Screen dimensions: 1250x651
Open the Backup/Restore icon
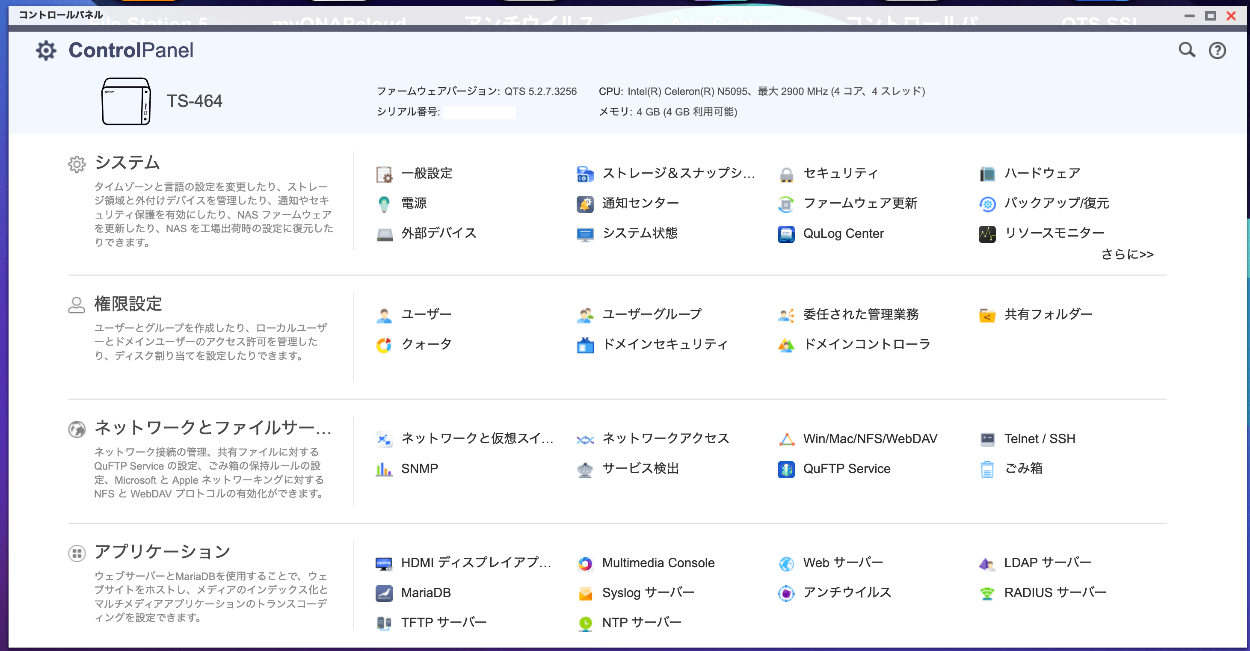pyautogui.click(x=987, y=204)
